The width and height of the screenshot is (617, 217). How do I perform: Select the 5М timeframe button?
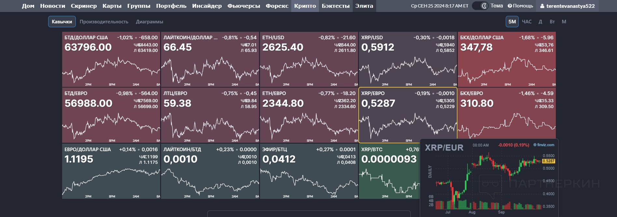[x=512, y=22]
